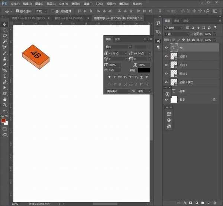Click the layer effects fx icon
Viewport: 223px width, 206px height.
pyautogui.click(x=185, y=203)
